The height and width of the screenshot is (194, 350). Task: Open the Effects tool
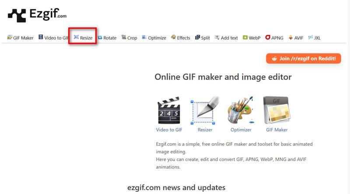181,38
